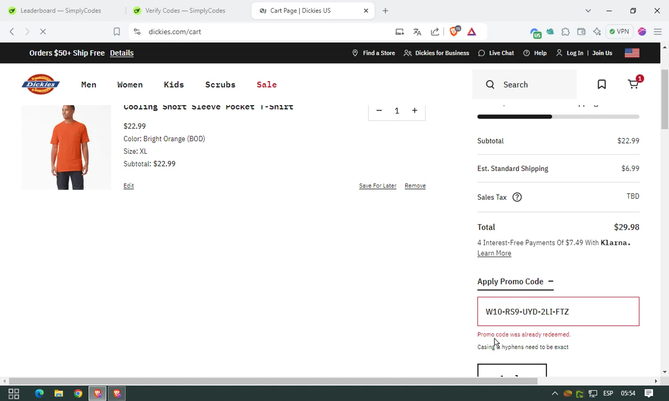Image resolution: width=669 pixels, height=401 pixels.
Task: Open the browser hamburger menu
Action: [x=658, y=32]
